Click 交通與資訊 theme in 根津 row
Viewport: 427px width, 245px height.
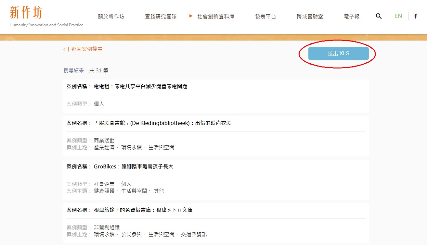coord(194,234)
